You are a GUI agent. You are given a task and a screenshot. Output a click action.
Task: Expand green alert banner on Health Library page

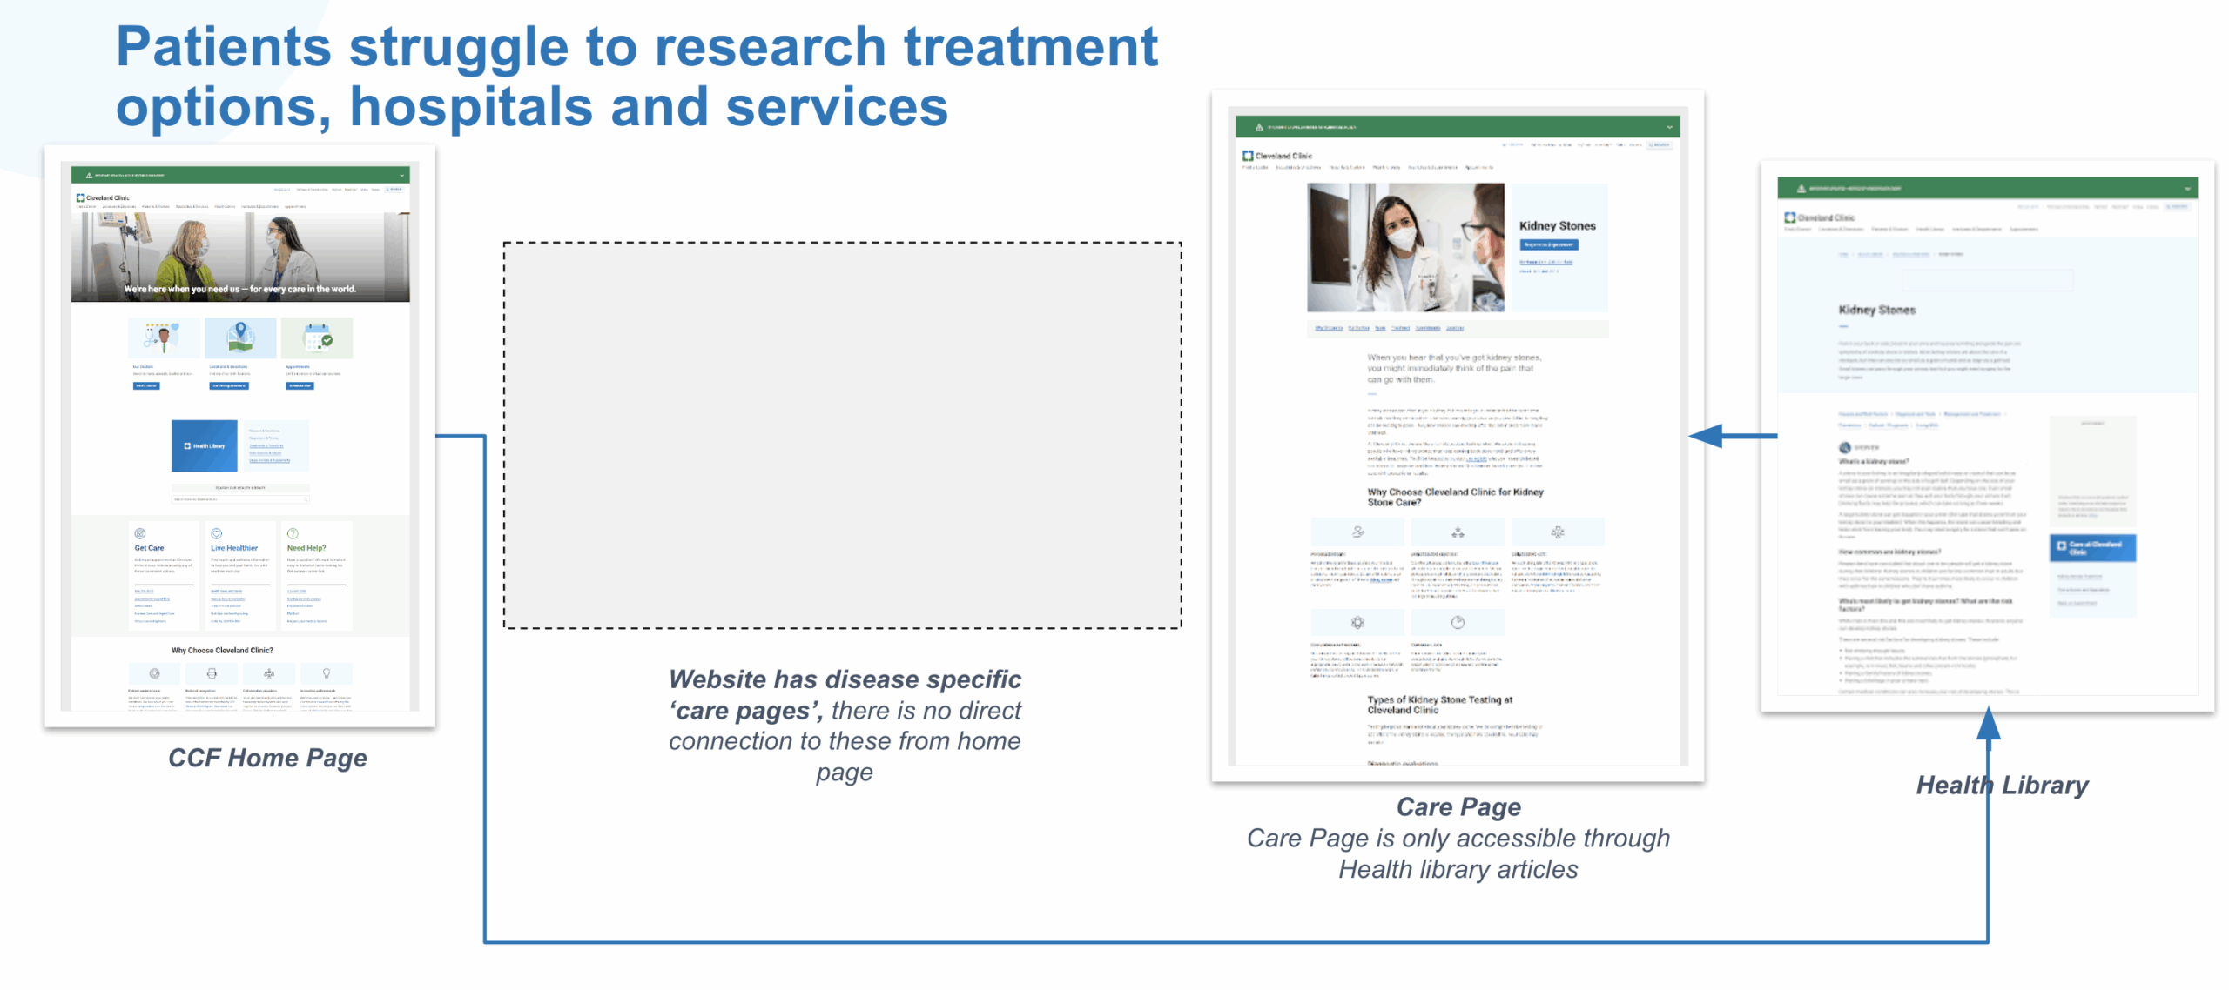click(x=2187, y=188)
